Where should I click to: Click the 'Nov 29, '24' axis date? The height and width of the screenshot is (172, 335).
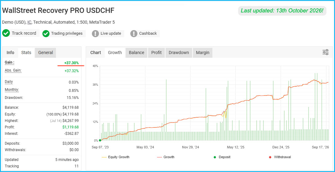[191, 147]
